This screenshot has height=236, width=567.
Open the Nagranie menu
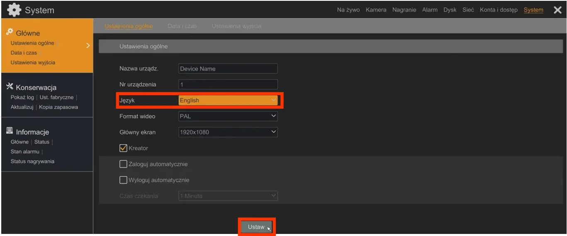(404, 10)
